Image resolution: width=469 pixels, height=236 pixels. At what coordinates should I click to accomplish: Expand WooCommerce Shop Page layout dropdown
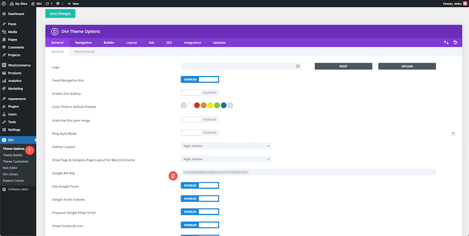[x=226, y=159]
